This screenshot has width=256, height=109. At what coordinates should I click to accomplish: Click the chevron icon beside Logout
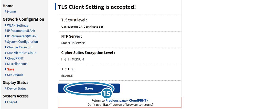[6, 102]
